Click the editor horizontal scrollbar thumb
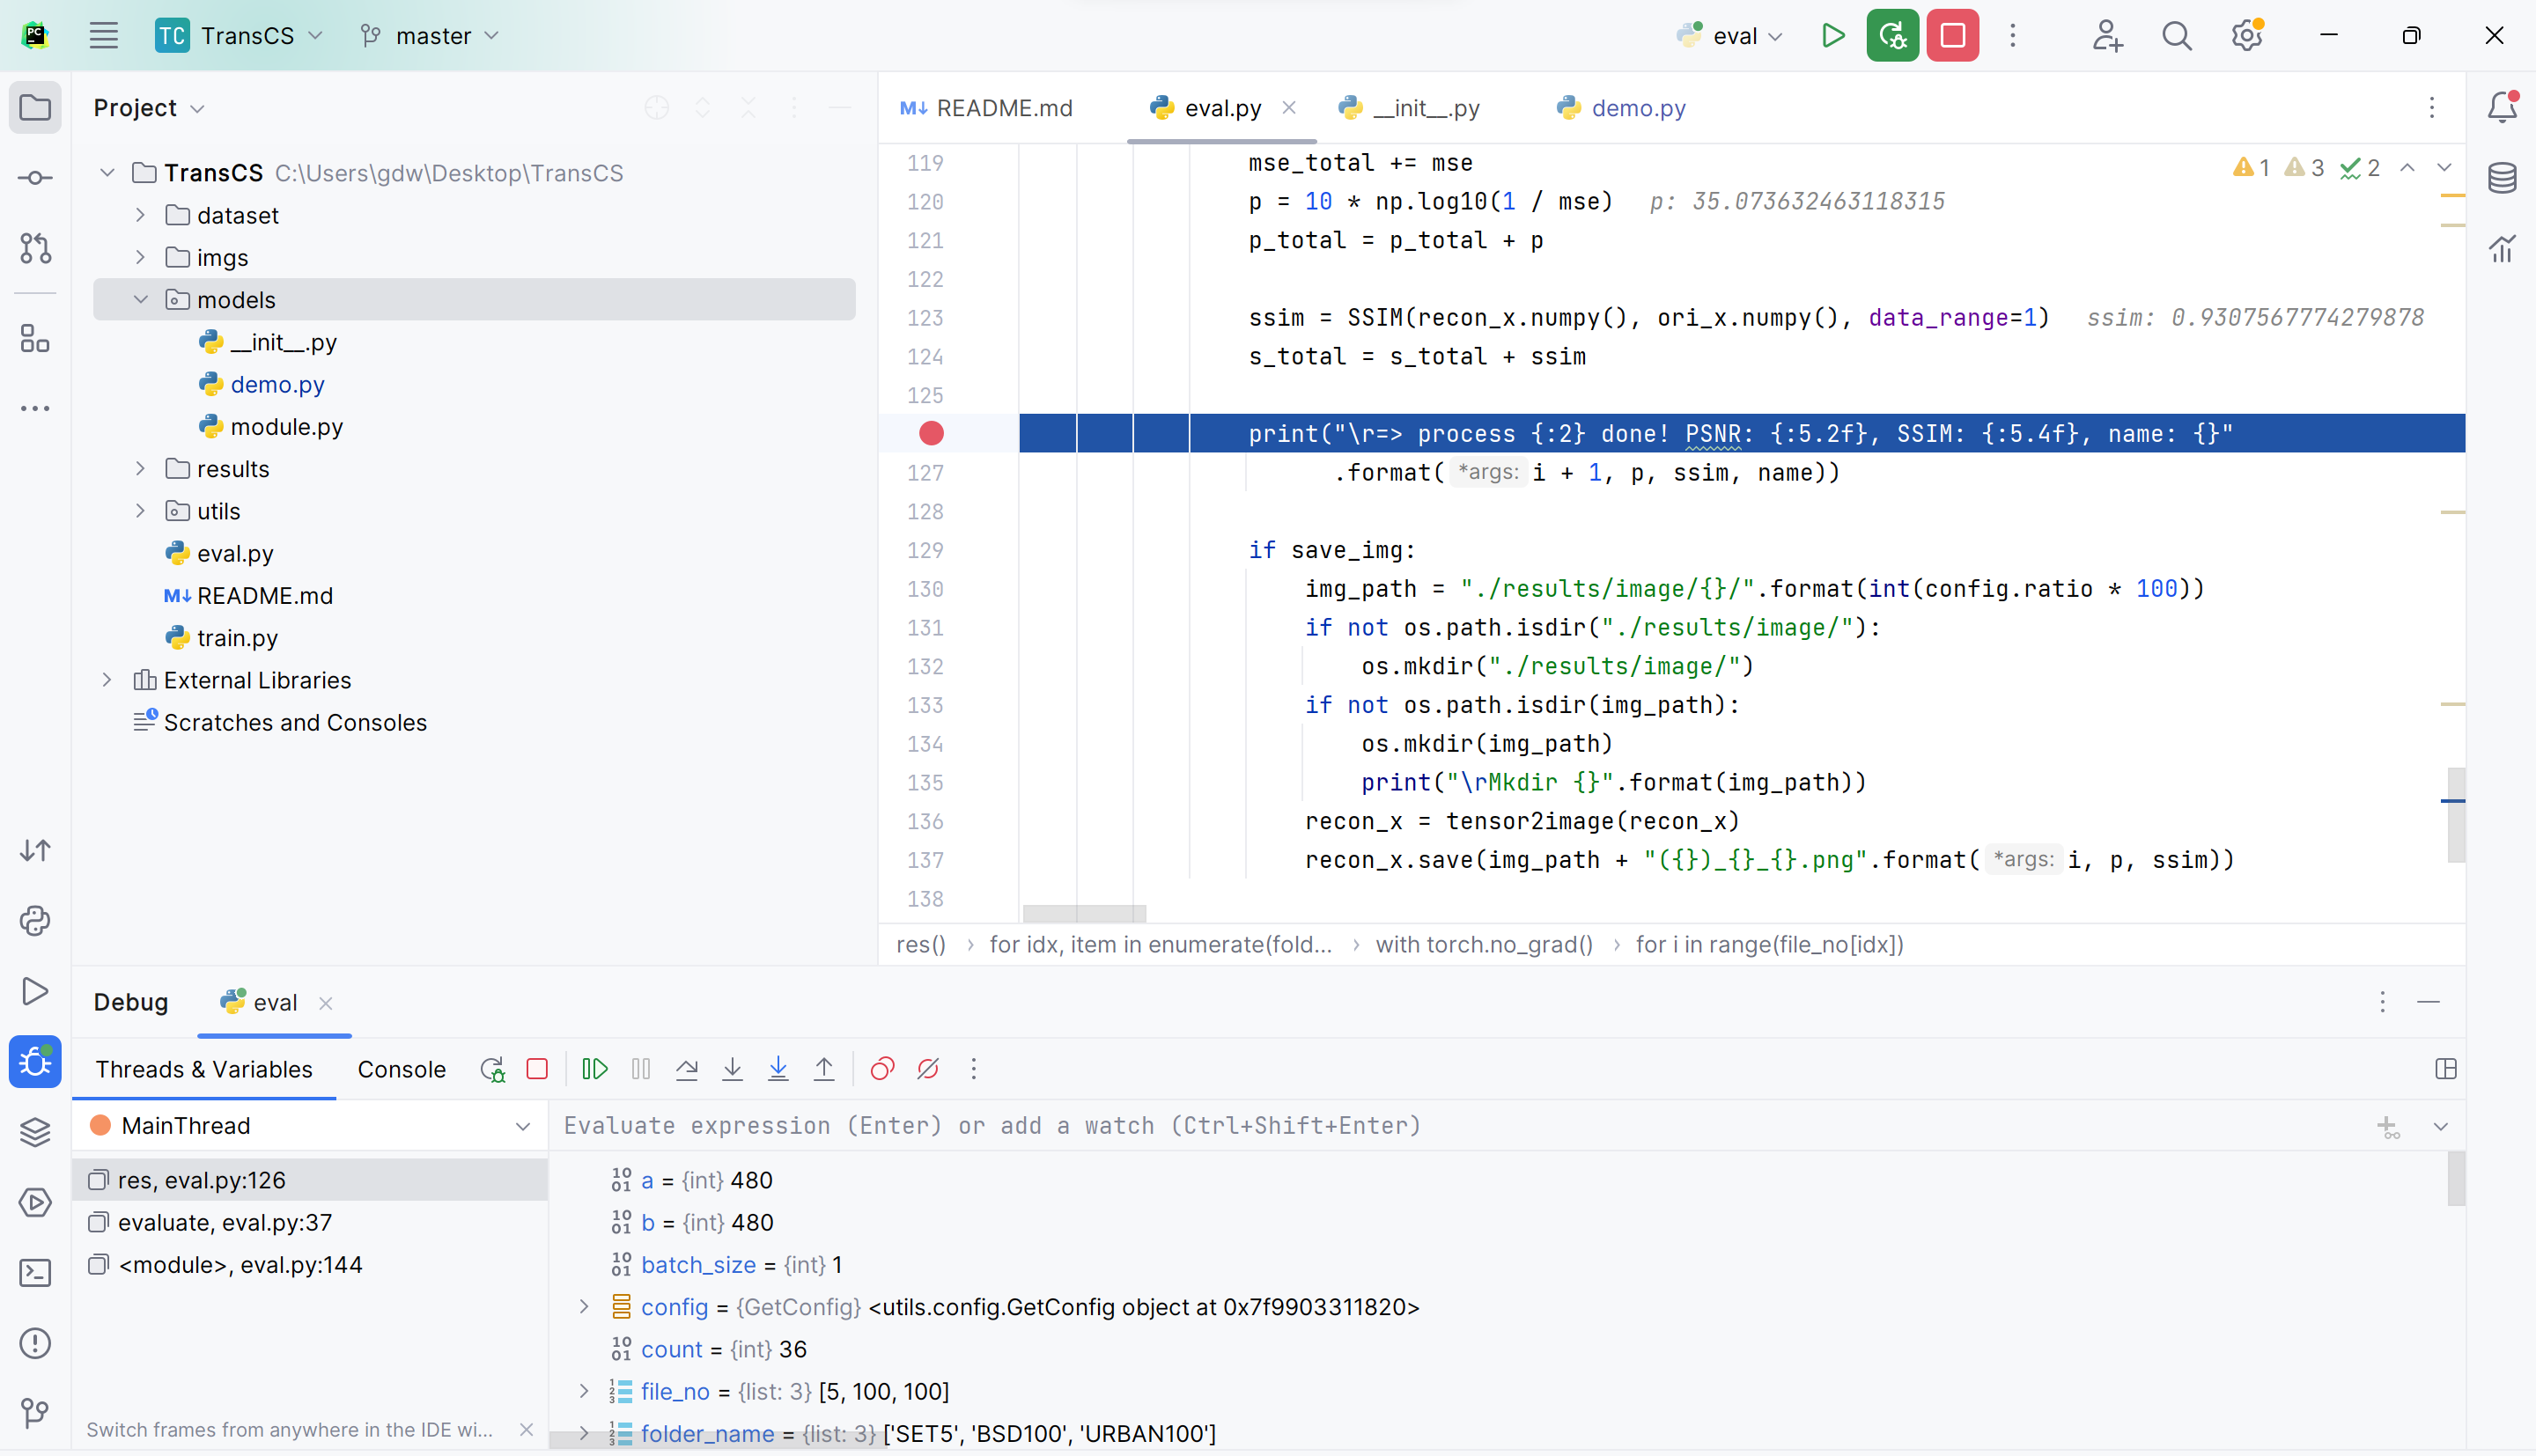 [x=1084, y=913]
